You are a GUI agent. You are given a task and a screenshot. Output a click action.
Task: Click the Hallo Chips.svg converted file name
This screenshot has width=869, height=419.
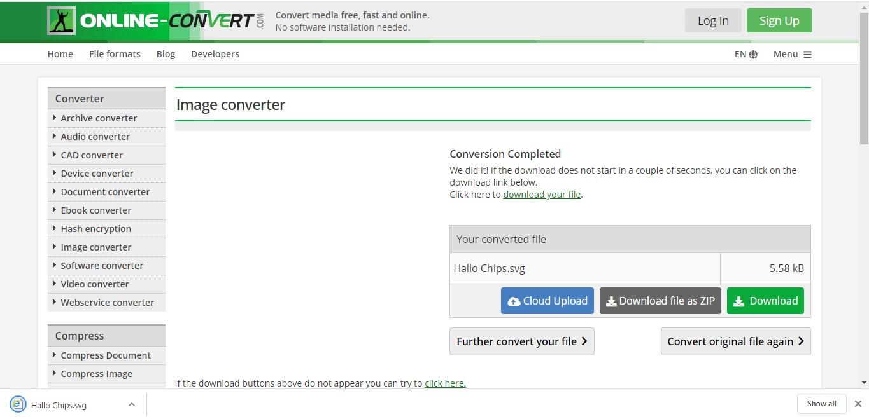(489, 268)
